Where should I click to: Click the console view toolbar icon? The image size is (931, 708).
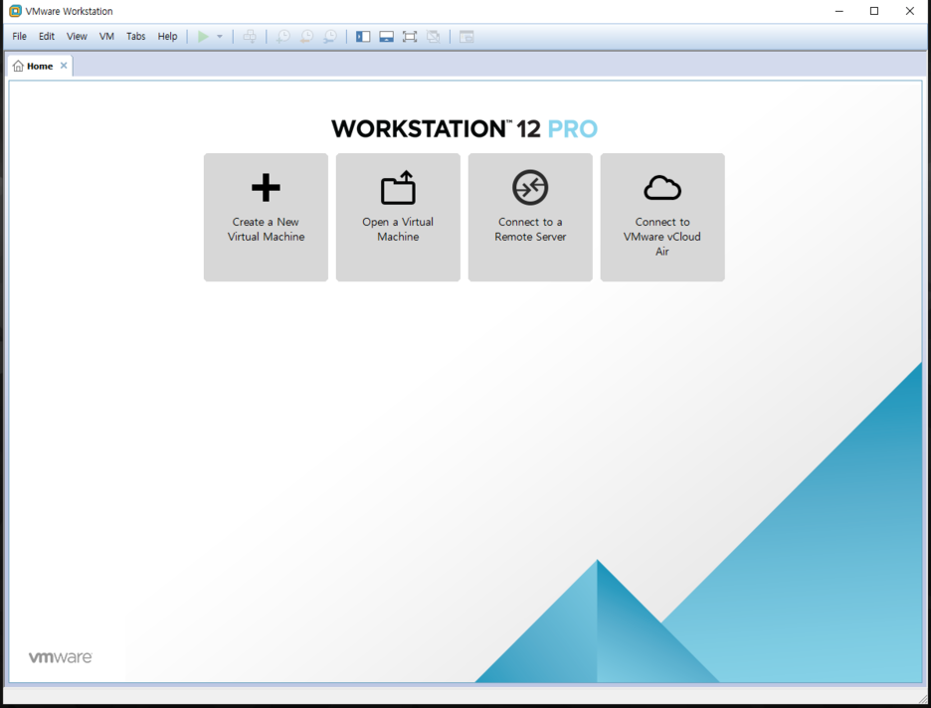click(466, 37)
